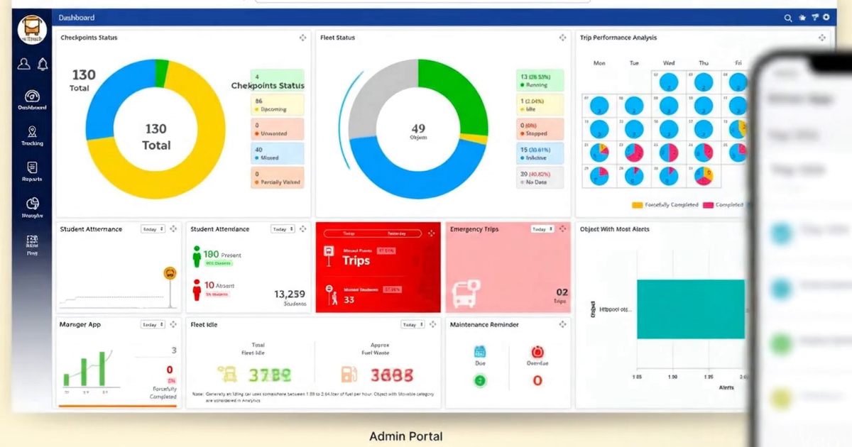Click move icon on Fleet Status panel
This screenshot has height=447, width=852.
click(x=562, y=38)
